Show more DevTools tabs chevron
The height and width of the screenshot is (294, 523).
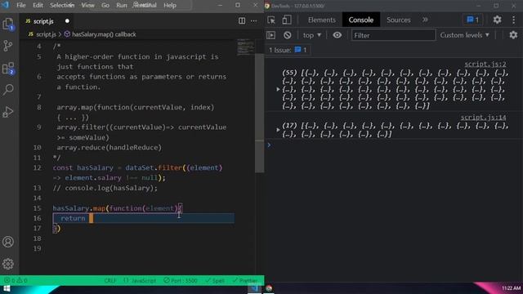click(x=425, y=20)
